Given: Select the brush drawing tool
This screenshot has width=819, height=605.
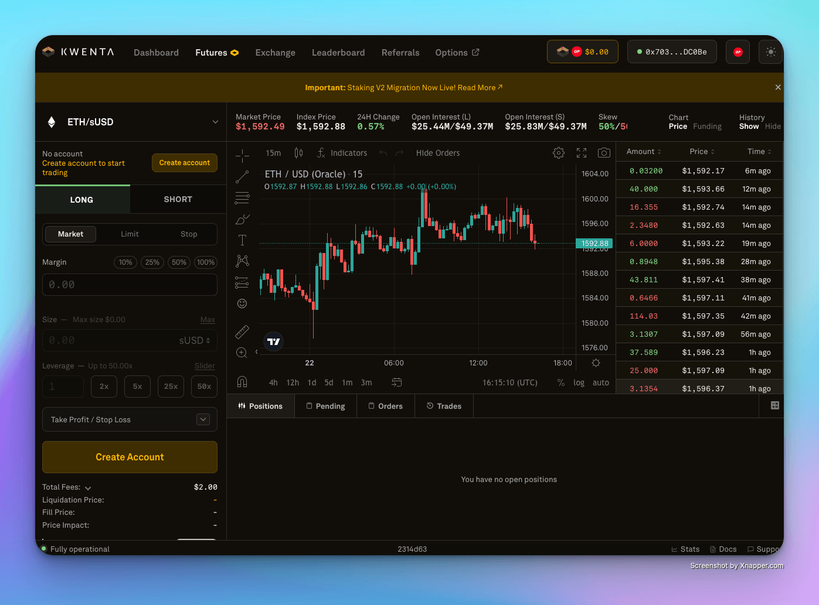Looking at the screenshot, I should coord(242,219).
